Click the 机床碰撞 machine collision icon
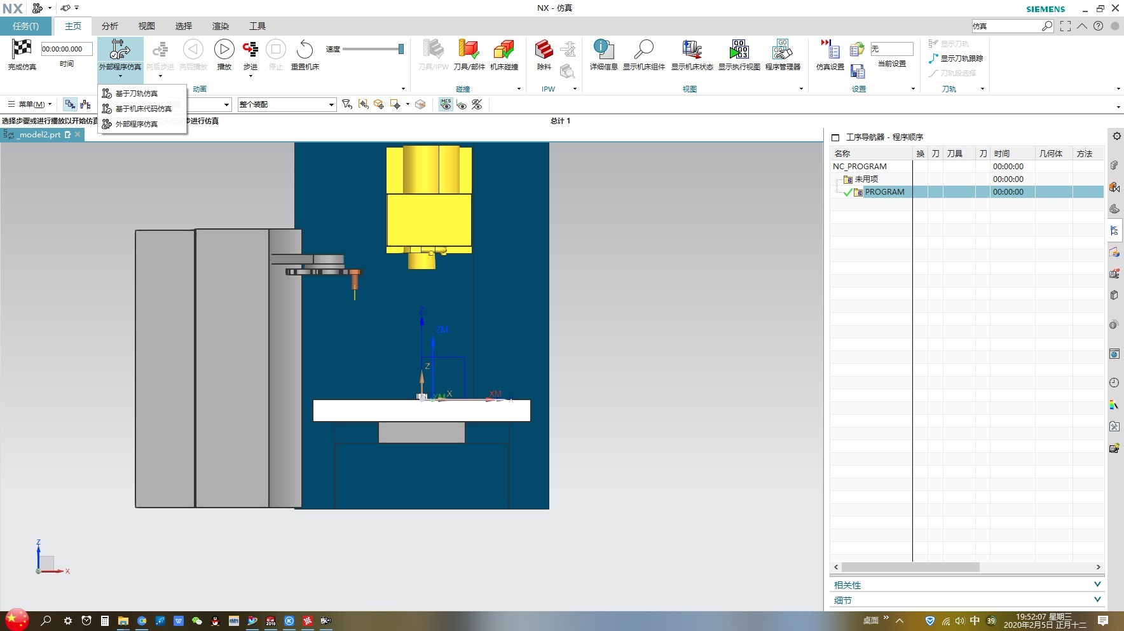The image size is (1124, 631). click(504, 49)
